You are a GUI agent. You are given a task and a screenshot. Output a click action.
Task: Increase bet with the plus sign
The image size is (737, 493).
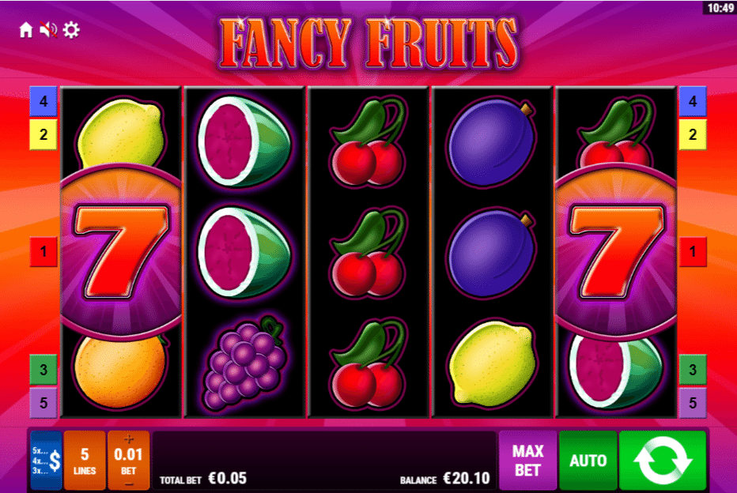128,439
